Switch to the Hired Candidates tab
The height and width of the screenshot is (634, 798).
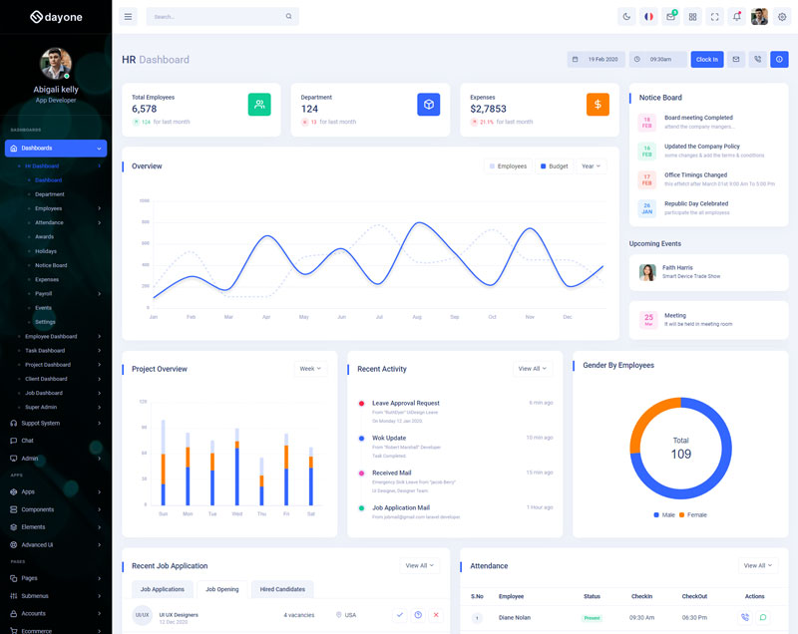[282, 589]
